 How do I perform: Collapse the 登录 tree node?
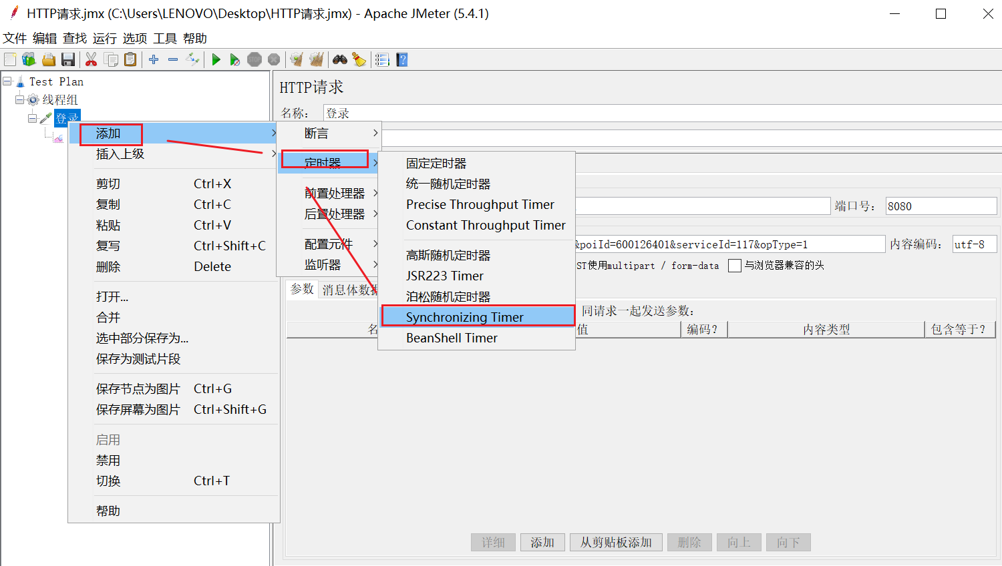tap(32, 118)
